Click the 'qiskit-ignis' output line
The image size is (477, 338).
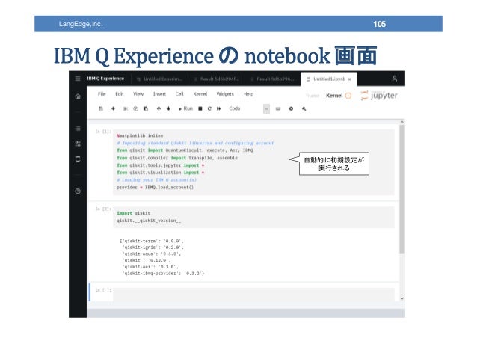(153, 248)
